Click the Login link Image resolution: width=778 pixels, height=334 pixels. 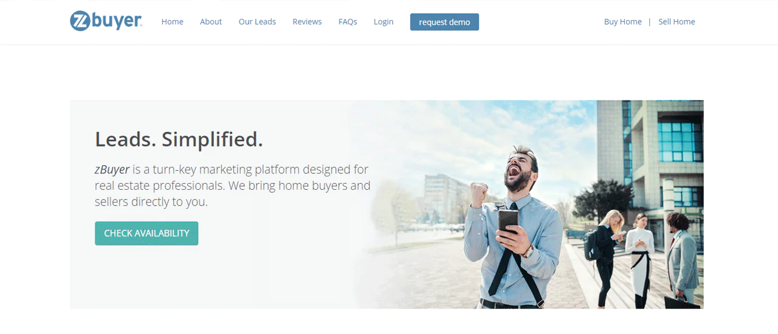pyautogui.click(x=384, y=22)
